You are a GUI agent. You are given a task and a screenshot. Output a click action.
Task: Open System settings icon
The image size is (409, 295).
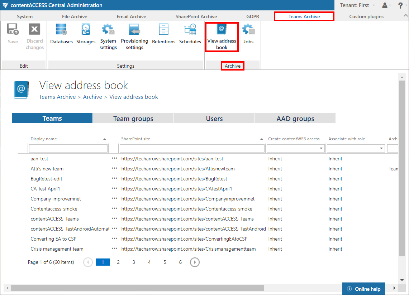point(108,37)
